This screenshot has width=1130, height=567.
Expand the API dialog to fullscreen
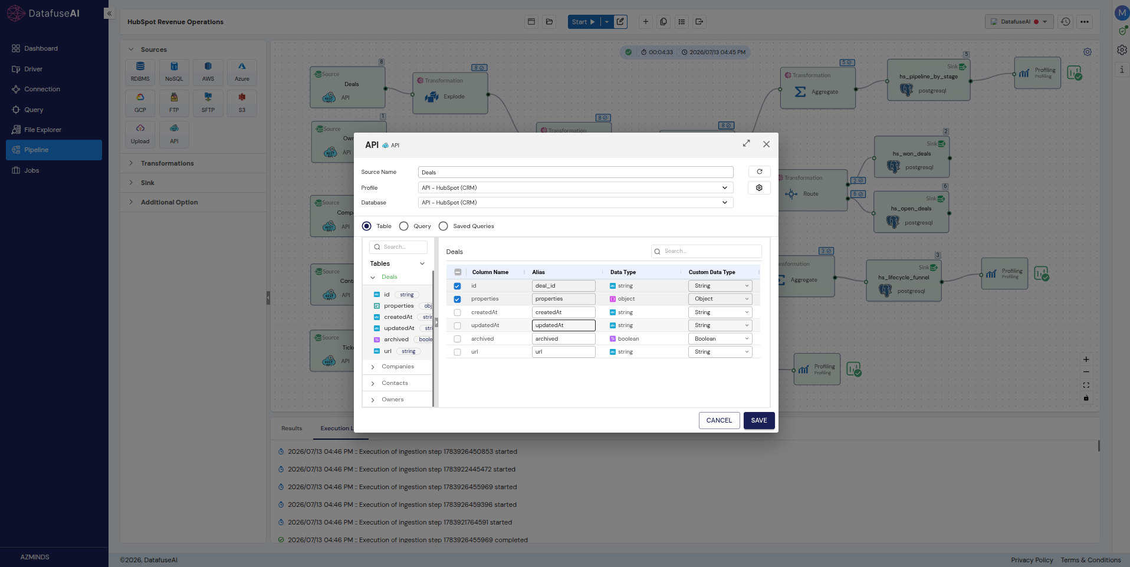pyautogui.click(x=747, y=143)
